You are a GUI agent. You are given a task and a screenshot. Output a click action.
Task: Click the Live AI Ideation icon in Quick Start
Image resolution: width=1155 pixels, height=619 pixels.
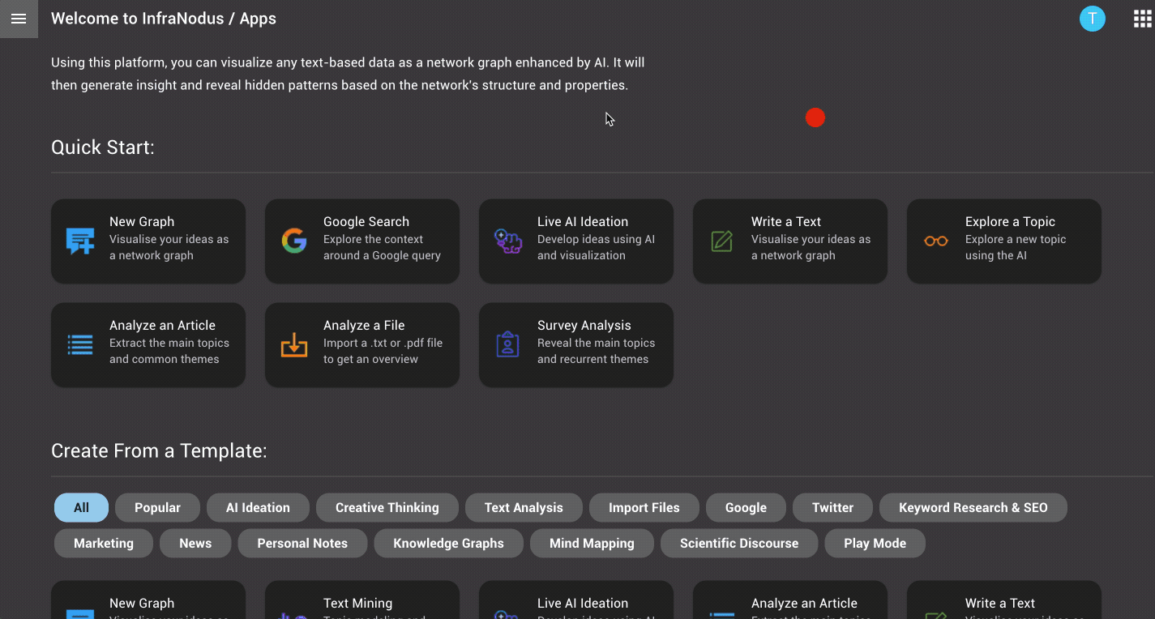click(x=508, y=241)
